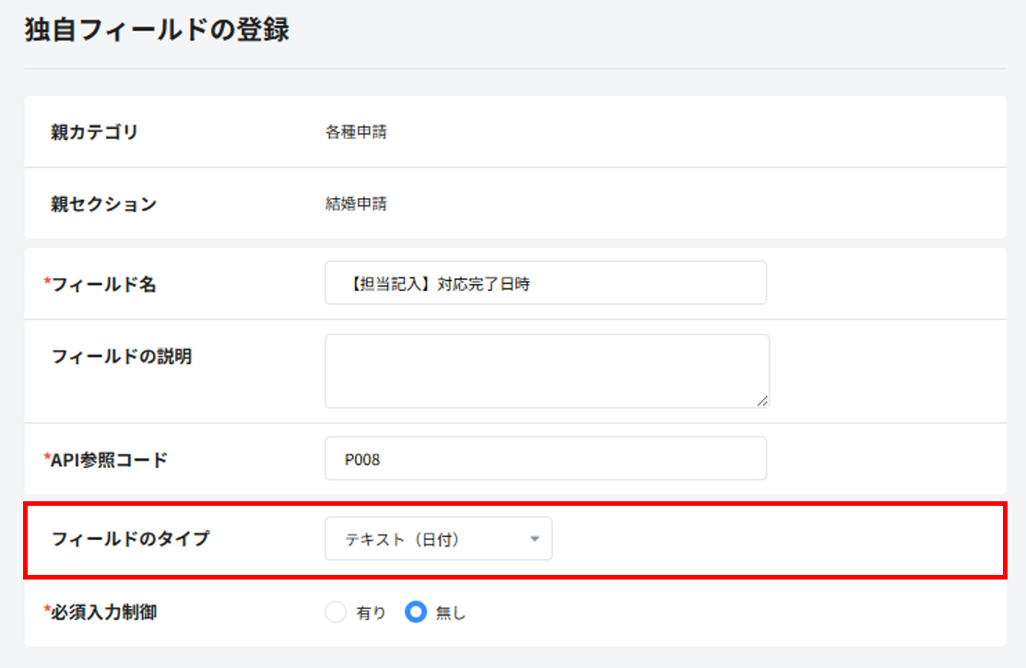Image resolution: width=1026 pixels, height=668 pixels.
Task: Click the *必須入力制御 label
Action: pyautogui.click(x=100, y=612)
